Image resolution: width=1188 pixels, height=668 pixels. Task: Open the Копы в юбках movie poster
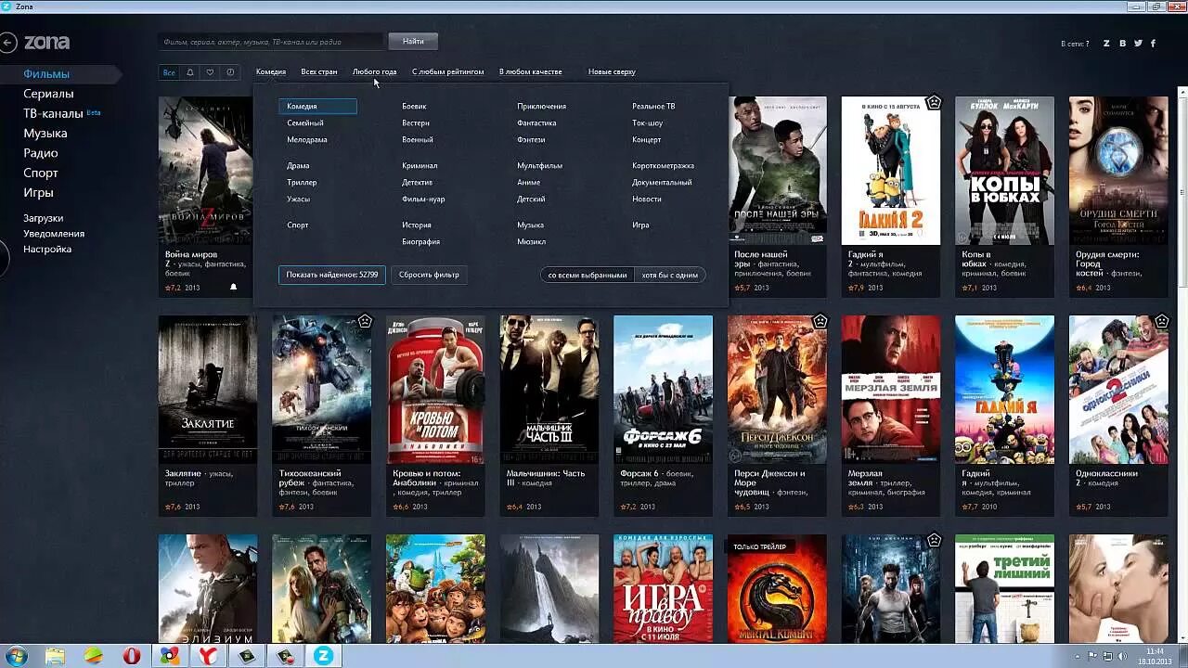(x=1004, y=171)
